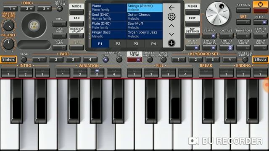Tap the back arrow in the display
This screenshot has height=151, width=269.
tap(171, 8)
